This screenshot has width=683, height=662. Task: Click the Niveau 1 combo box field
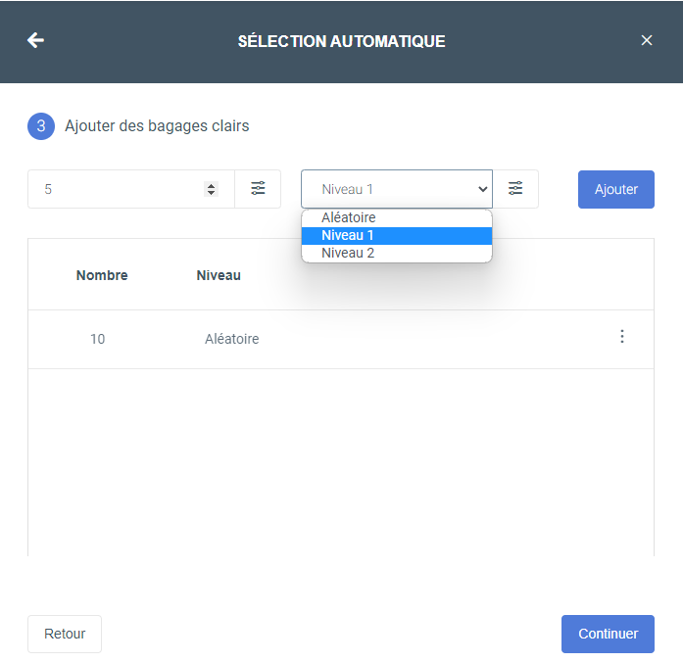(x=397, y=189)
